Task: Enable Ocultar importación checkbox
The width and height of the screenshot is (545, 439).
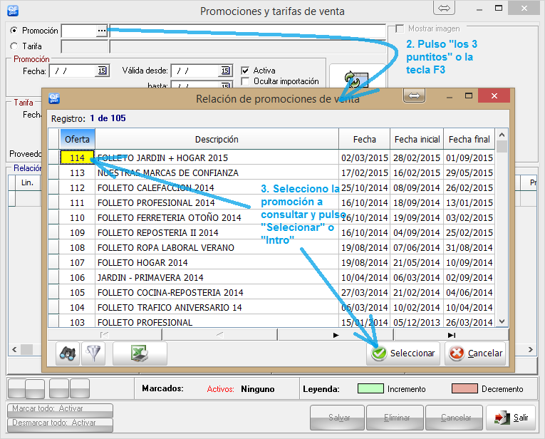Action: (x=245, y=81)
